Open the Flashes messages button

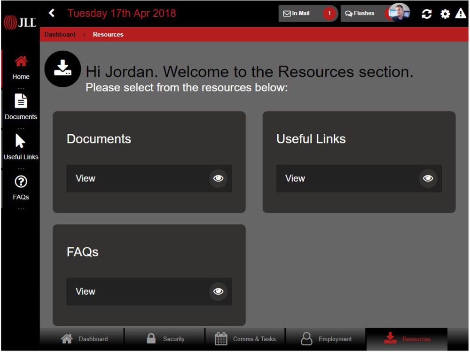[x=364, y=14]
